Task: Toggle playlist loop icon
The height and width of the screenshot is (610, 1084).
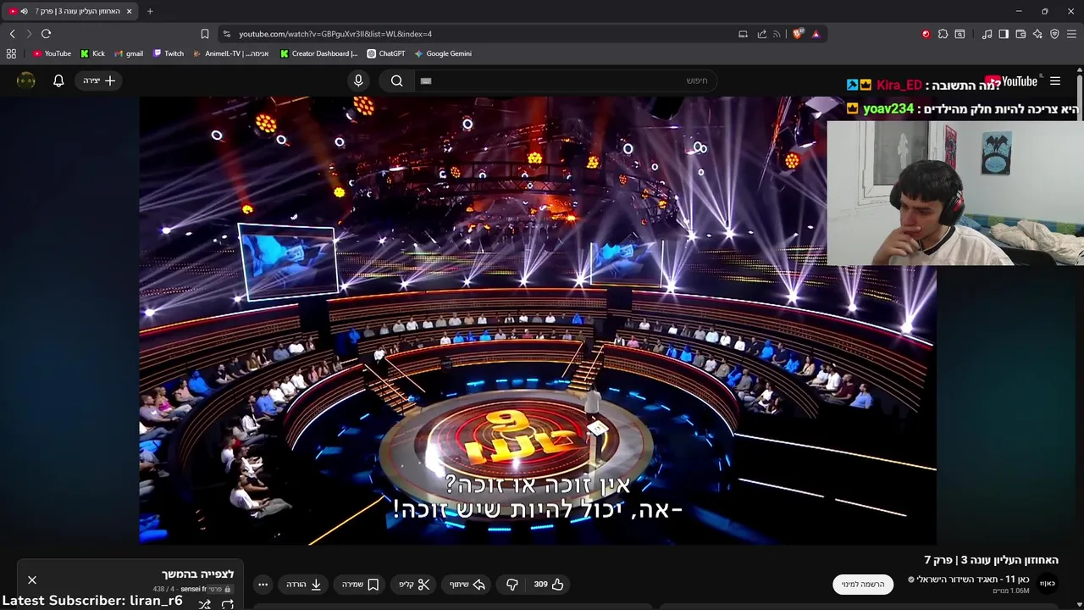Action: pyautogui.click(x=228, y=604)
